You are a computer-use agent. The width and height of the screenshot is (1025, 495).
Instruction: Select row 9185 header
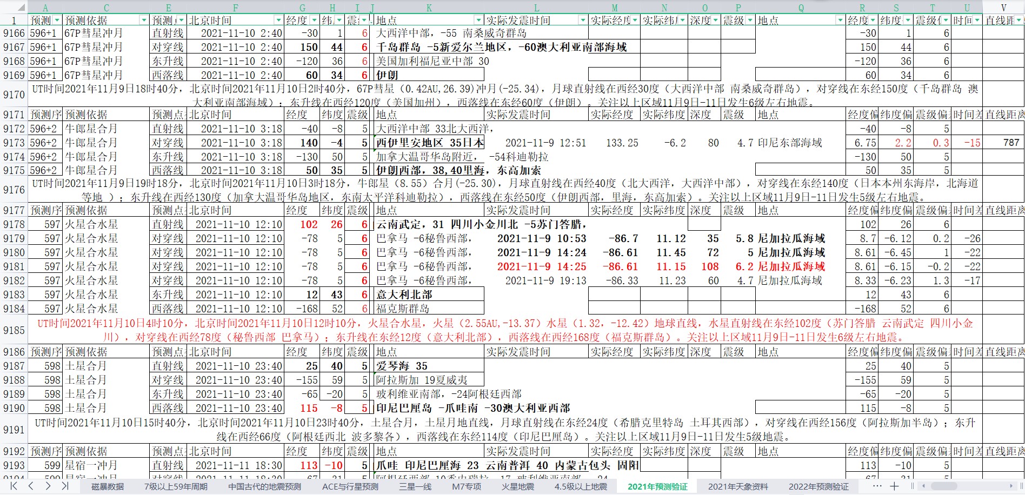14,330
